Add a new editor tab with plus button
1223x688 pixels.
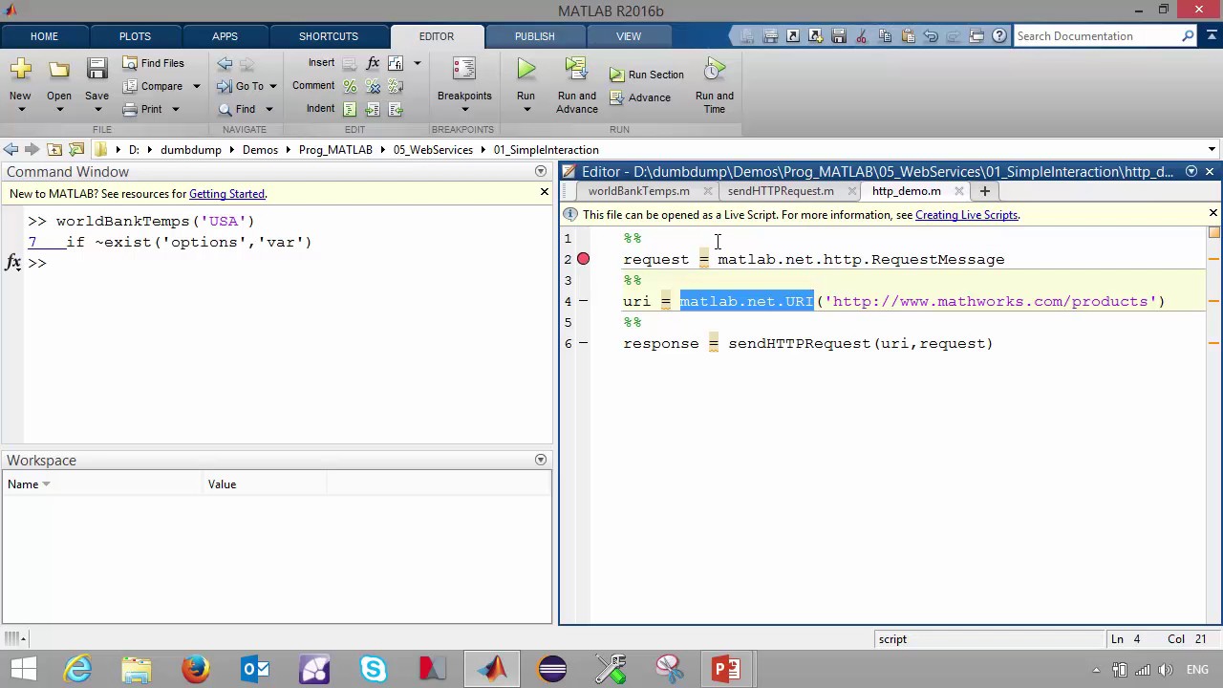[984, 191]
